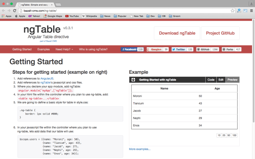
Task: Click the angular.module code snippet
Action: point(45,91)
